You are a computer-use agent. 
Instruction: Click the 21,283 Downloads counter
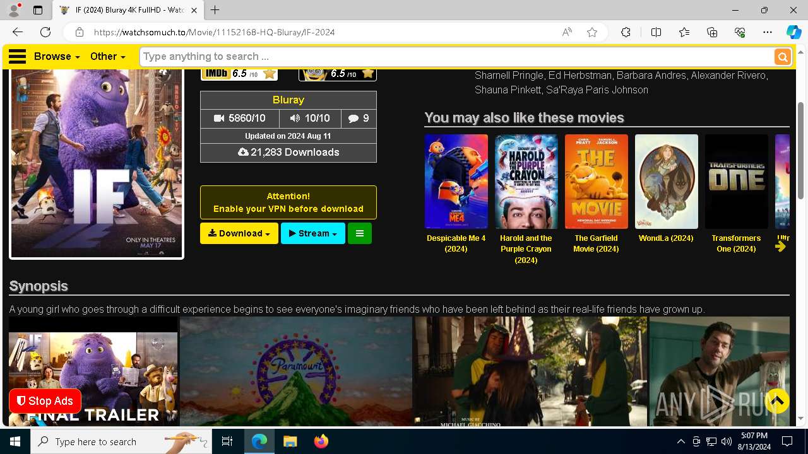pos(288,153)
